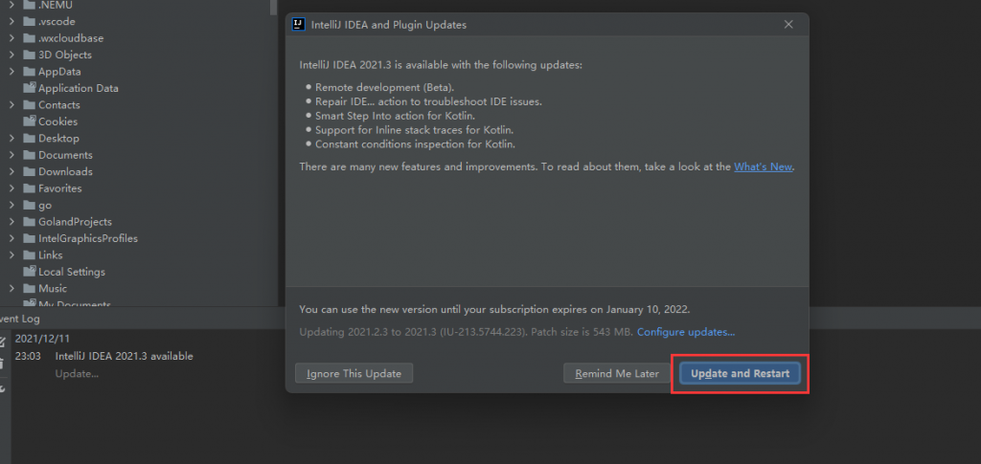Click the Desktop folder icon
Viewport: 981px width, 464px height.
[x=29, y=139]
